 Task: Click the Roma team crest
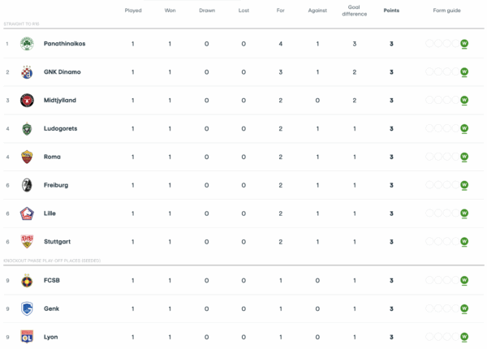(25, 157)
